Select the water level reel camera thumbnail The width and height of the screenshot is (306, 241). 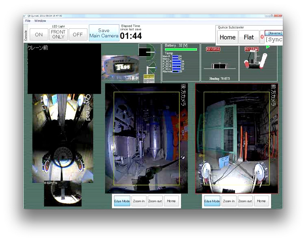(62, 194)
